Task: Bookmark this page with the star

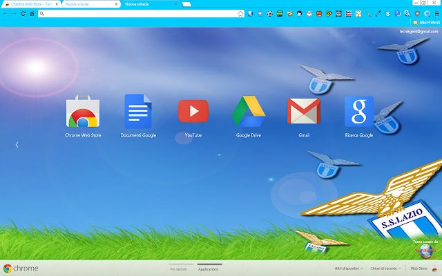Action: tap(240, 14)
